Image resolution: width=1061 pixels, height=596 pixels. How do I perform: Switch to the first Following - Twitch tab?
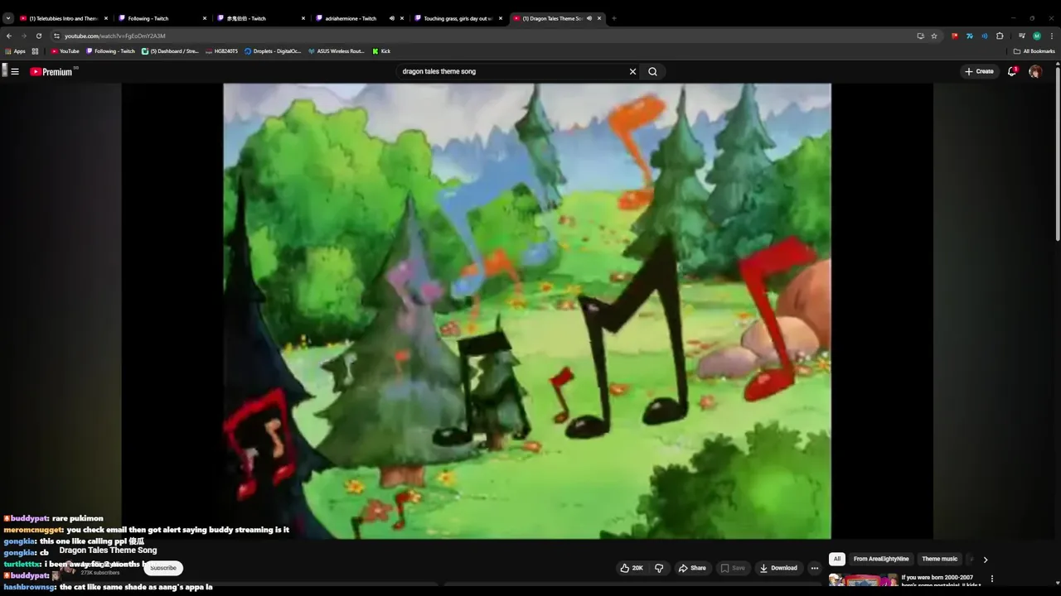point(162,18)
